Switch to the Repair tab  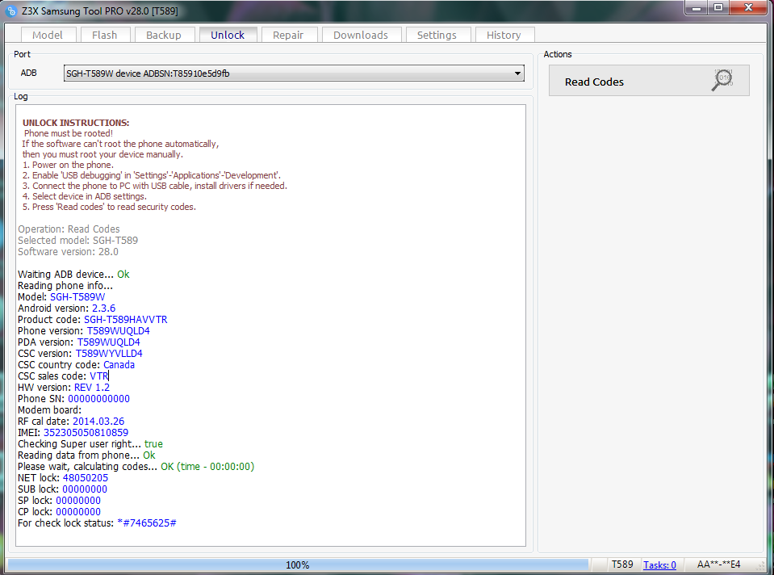pos(288,35)
